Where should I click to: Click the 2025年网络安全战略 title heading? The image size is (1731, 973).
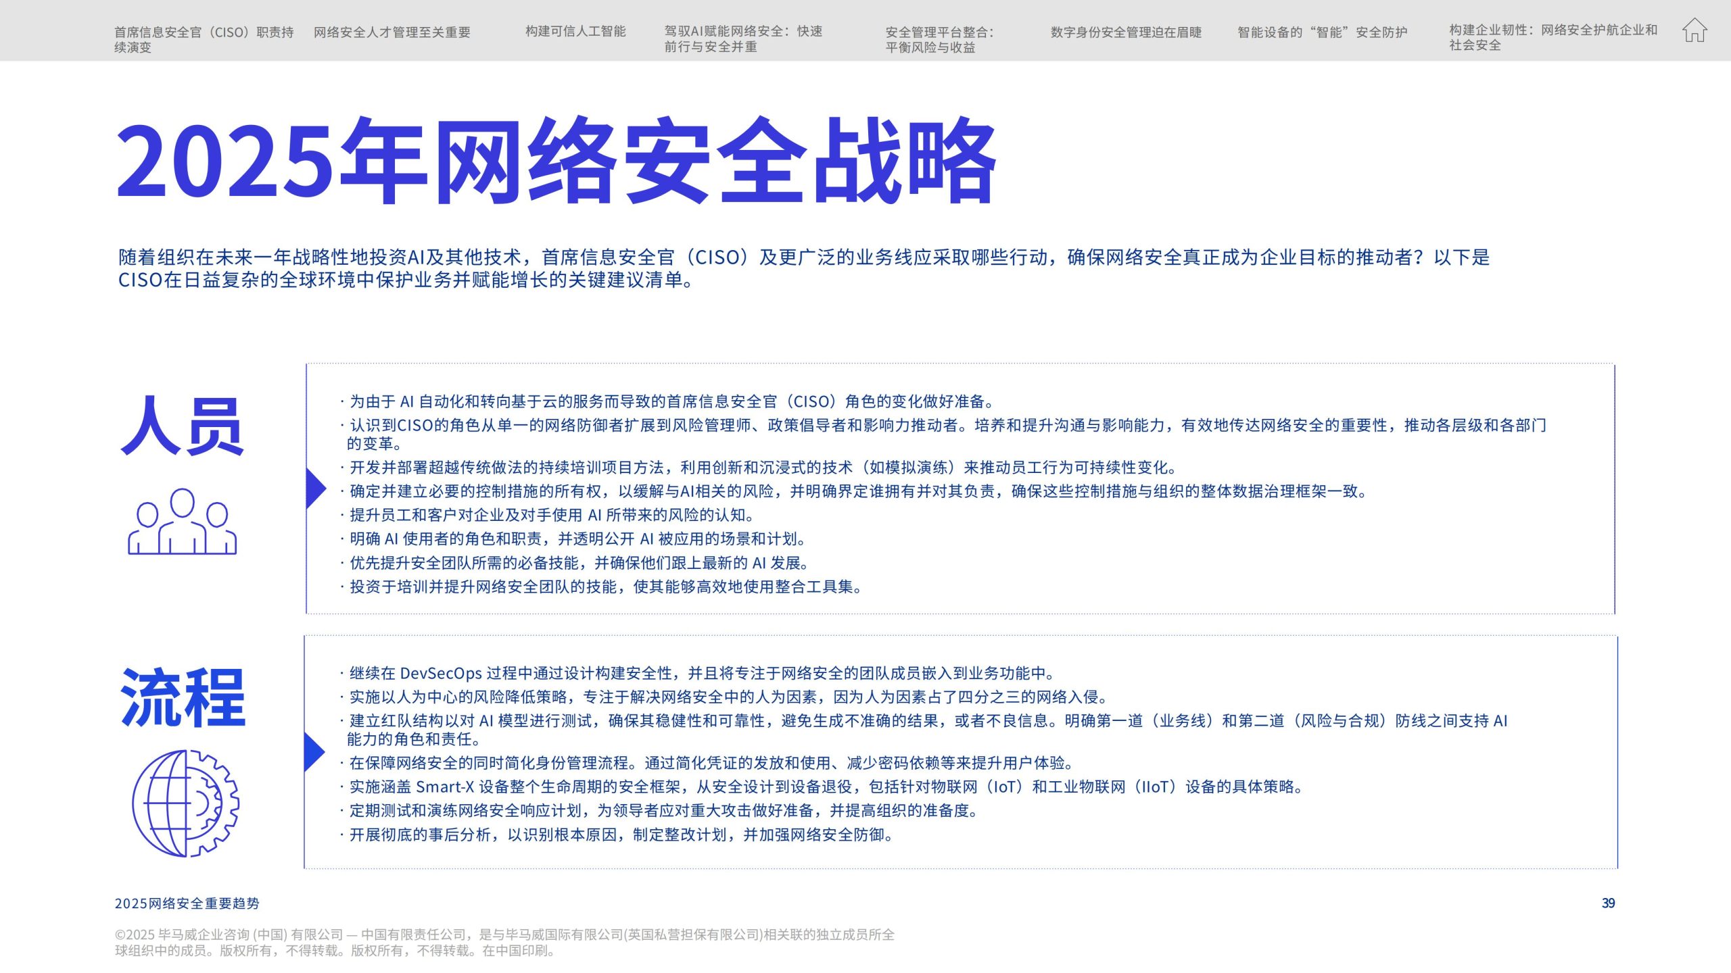tap(556, 161)
